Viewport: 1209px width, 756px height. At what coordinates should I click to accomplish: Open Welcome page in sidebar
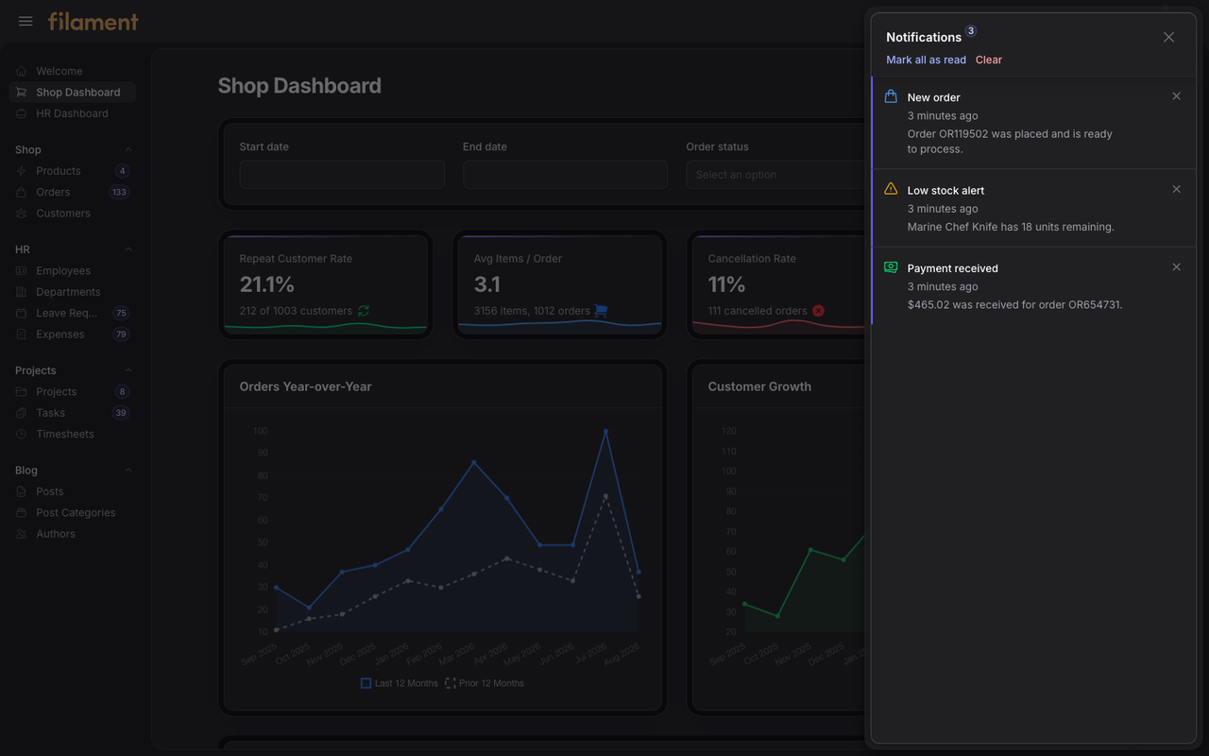pos(73,71)
